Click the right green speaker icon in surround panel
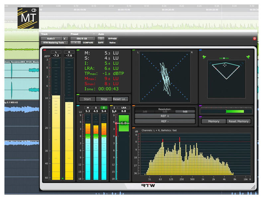Image resolution: width=263 pixels, height=199 pixels. (248, 57)
